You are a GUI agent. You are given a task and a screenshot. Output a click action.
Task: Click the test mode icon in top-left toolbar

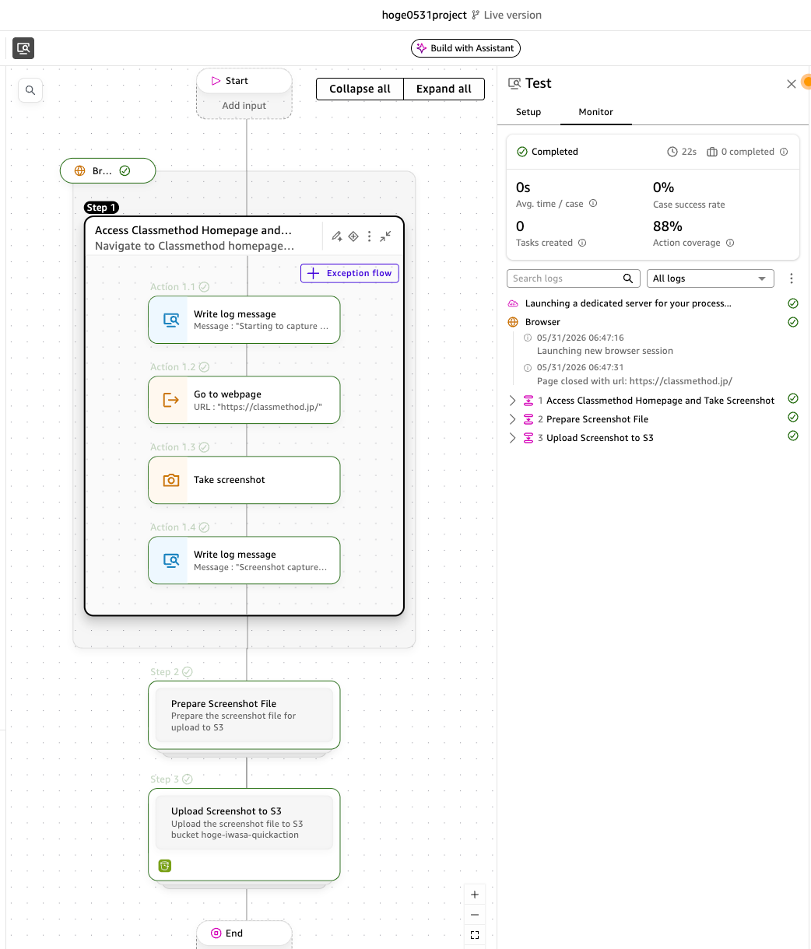click(23, 48)
